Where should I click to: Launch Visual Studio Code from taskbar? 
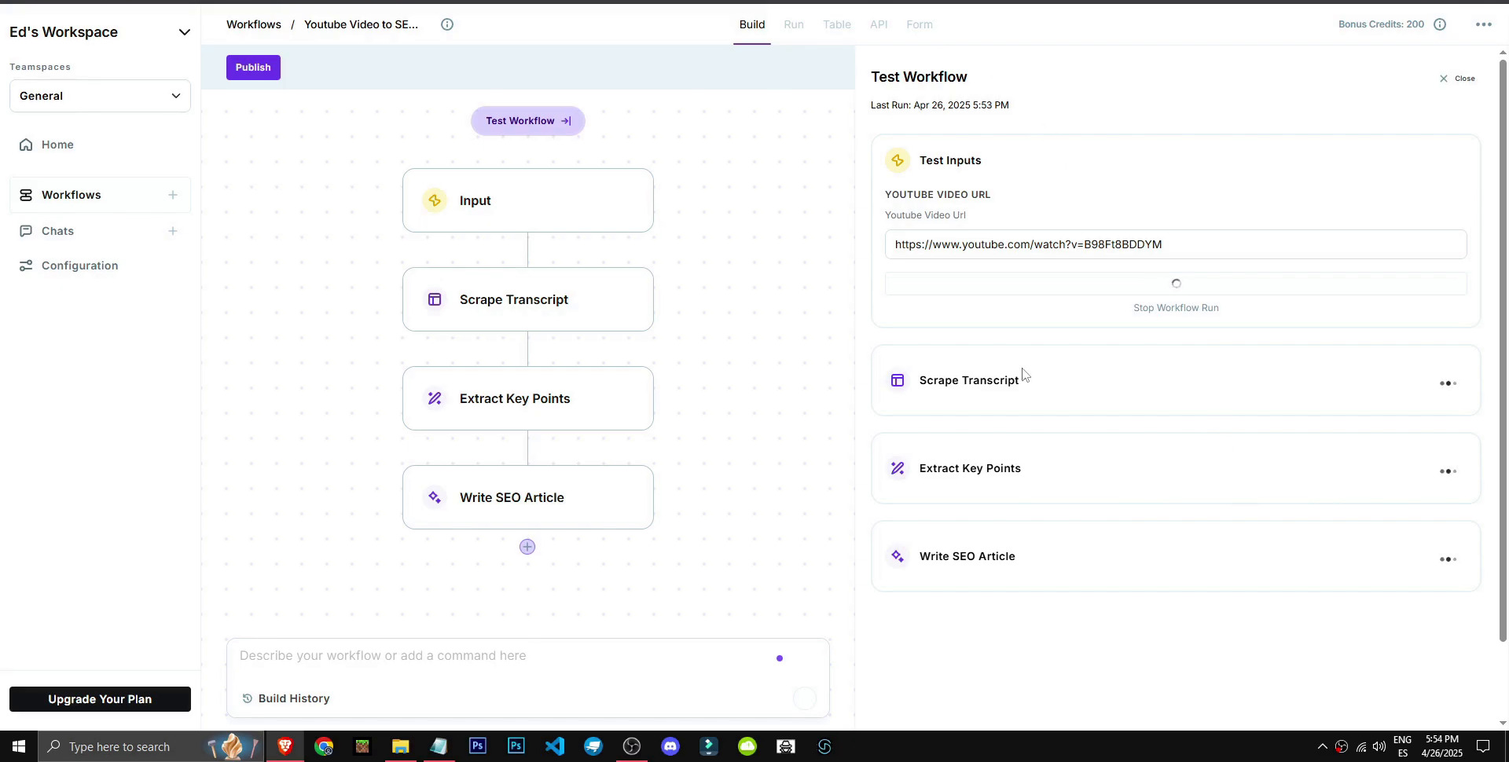[555, 746]
